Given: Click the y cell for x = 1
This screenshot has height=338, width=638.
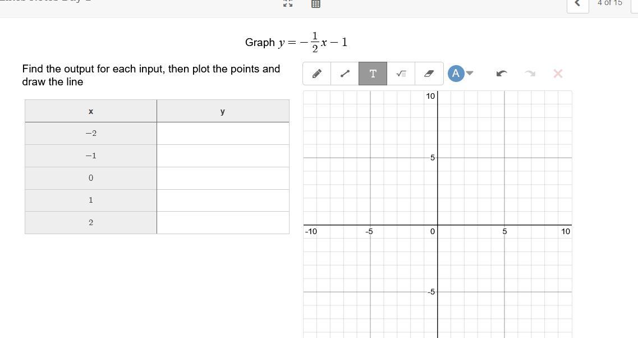Looking at the screenshot, I should [x=223, y=200].
